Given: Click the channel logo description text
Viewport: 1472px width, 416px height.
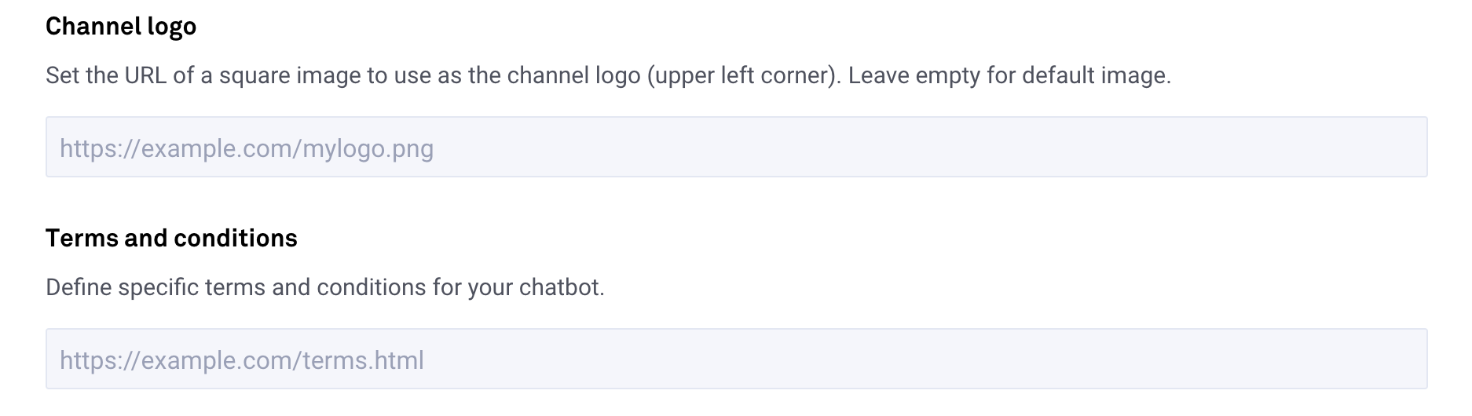Looking at the screenshot, I should pyautogui.click(x=608, y=76).
